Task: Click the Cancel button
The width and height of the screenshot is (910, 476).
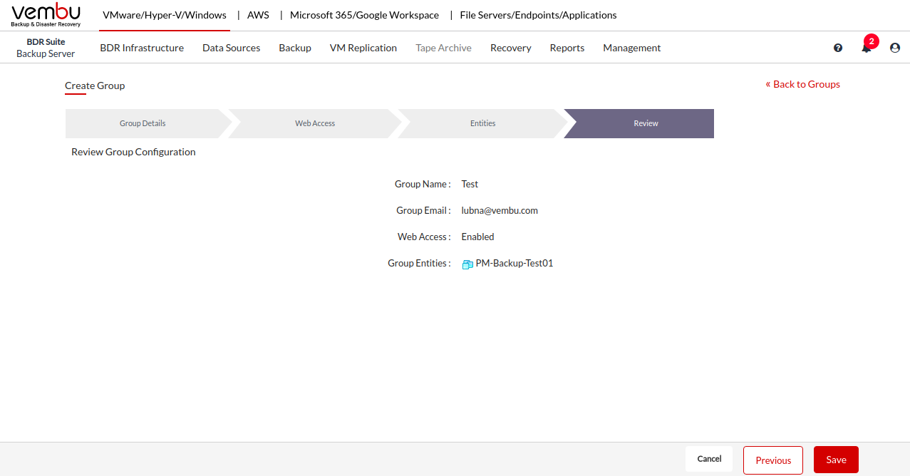Action: click(709, 459)
